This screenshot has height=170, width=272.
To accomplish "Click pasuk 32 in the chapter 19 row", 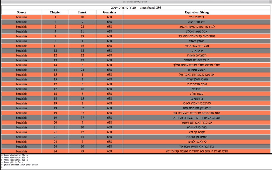I will pyautogui.click(x=82, y=108).
